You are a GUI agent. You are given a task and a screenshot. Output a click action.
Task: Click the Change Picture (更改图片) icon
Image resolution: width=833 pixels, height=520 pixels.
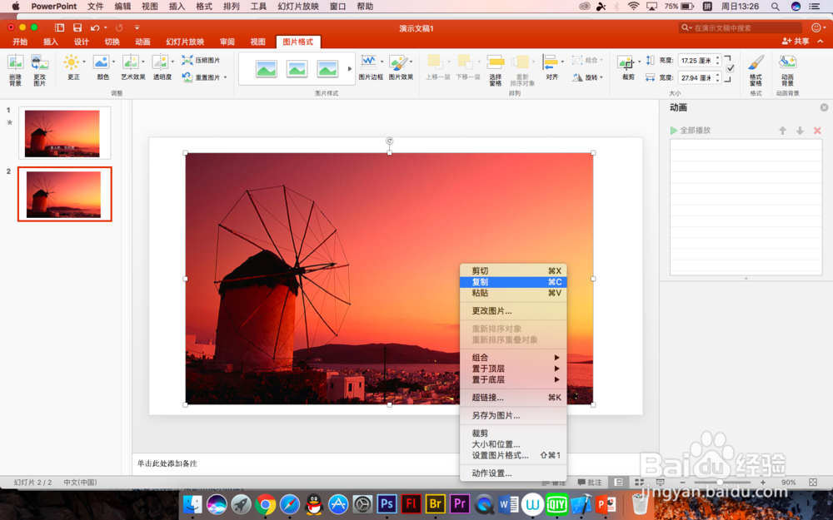click(40, 62)
